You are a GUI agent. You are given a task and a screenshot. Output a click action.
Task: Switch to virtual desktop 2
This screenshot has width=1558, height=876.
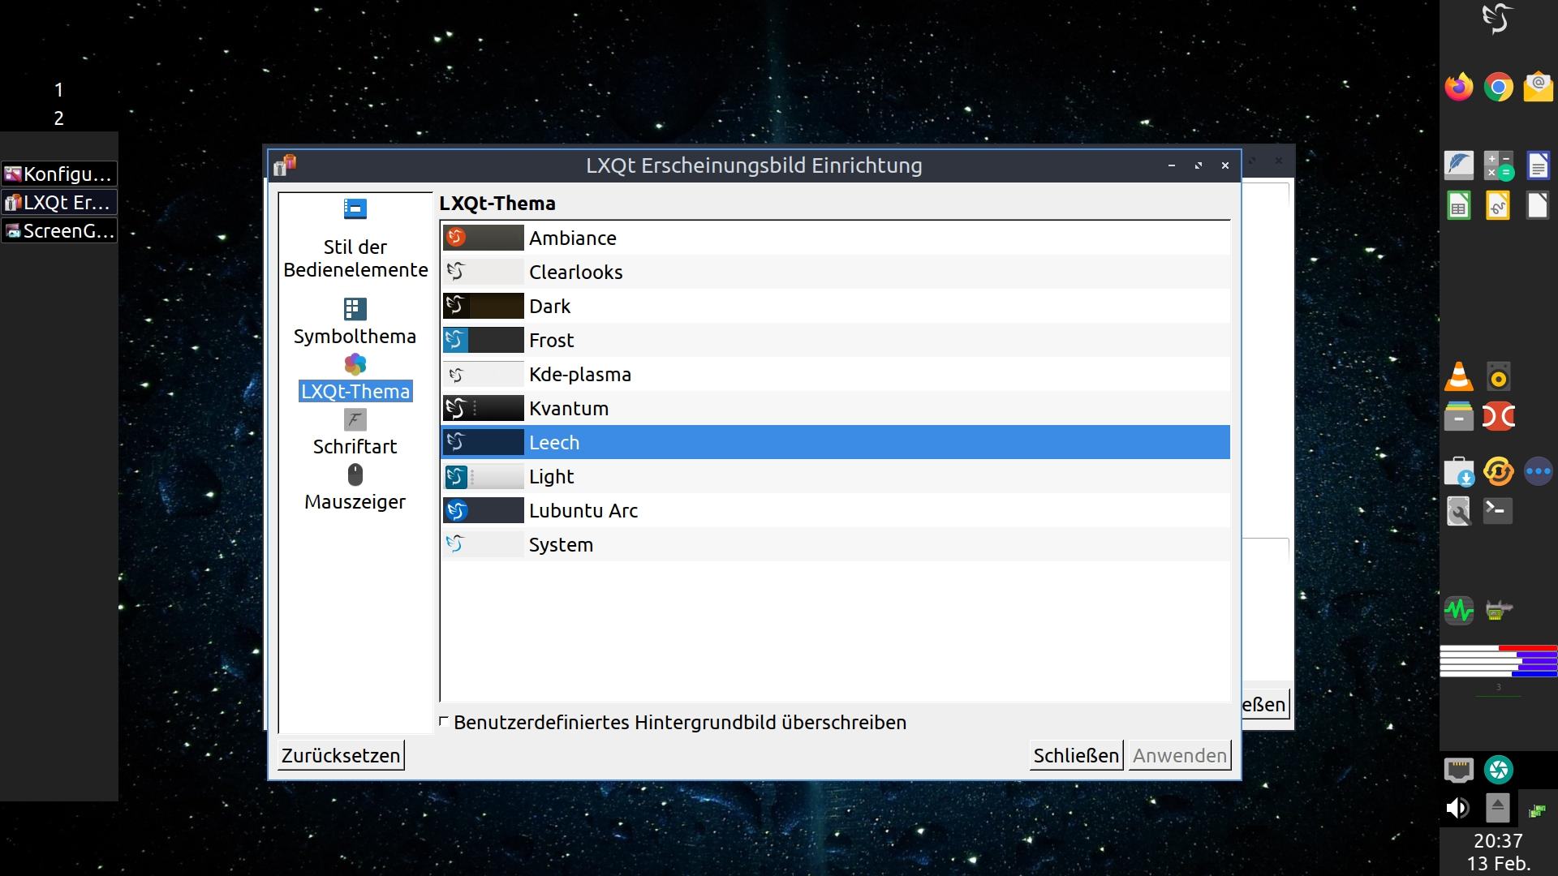tap(58, 118)
